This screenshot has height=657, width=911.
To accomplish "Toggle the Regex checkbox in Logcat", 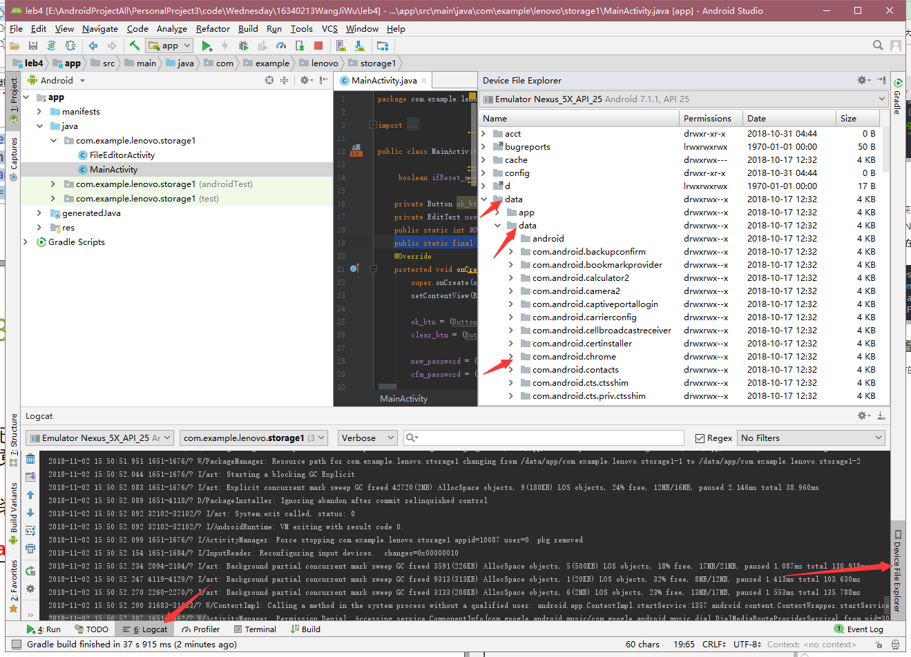I will pyautogui.click(x=700, y=438).
